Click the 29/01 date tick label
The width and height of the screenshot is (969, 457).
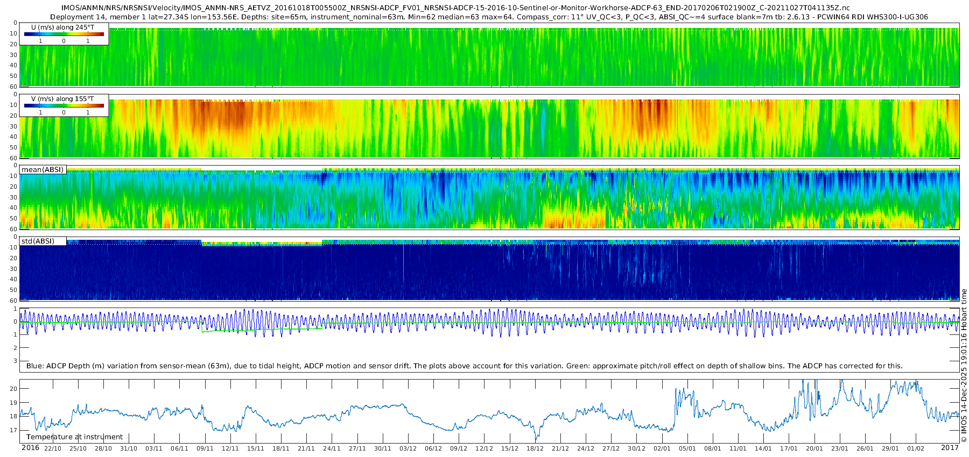pos(890,448)
